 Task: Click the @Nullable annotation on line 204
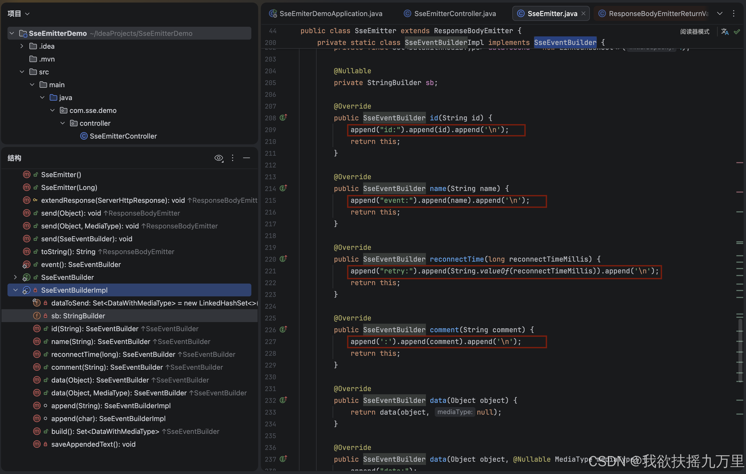[352, 71]
